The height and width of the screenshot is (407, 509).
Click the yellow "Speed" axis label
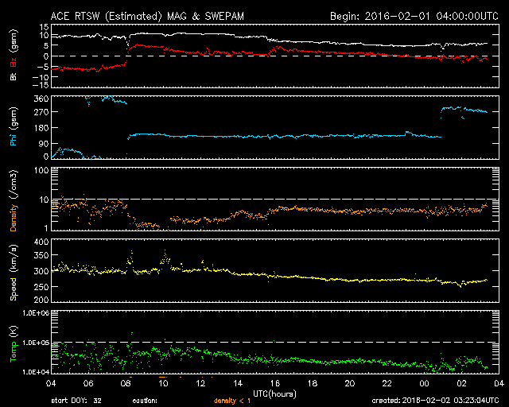(14, 289)
